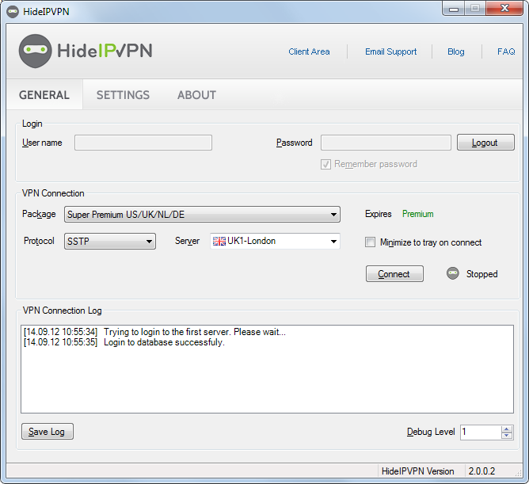
Task: Click the User name input field
Action: pyautogui.click(x=143, y=143)
